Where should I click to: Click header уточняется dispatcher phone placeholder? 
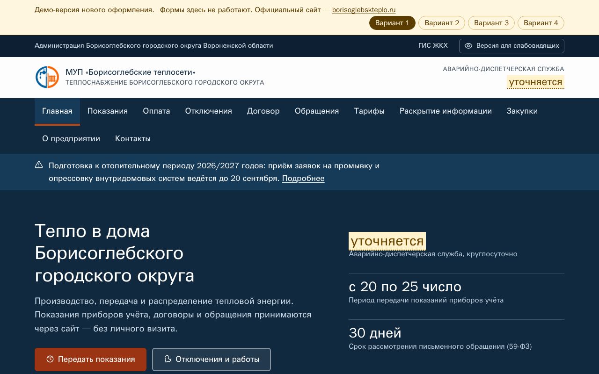pyautogui.click(x=535, y=82)
